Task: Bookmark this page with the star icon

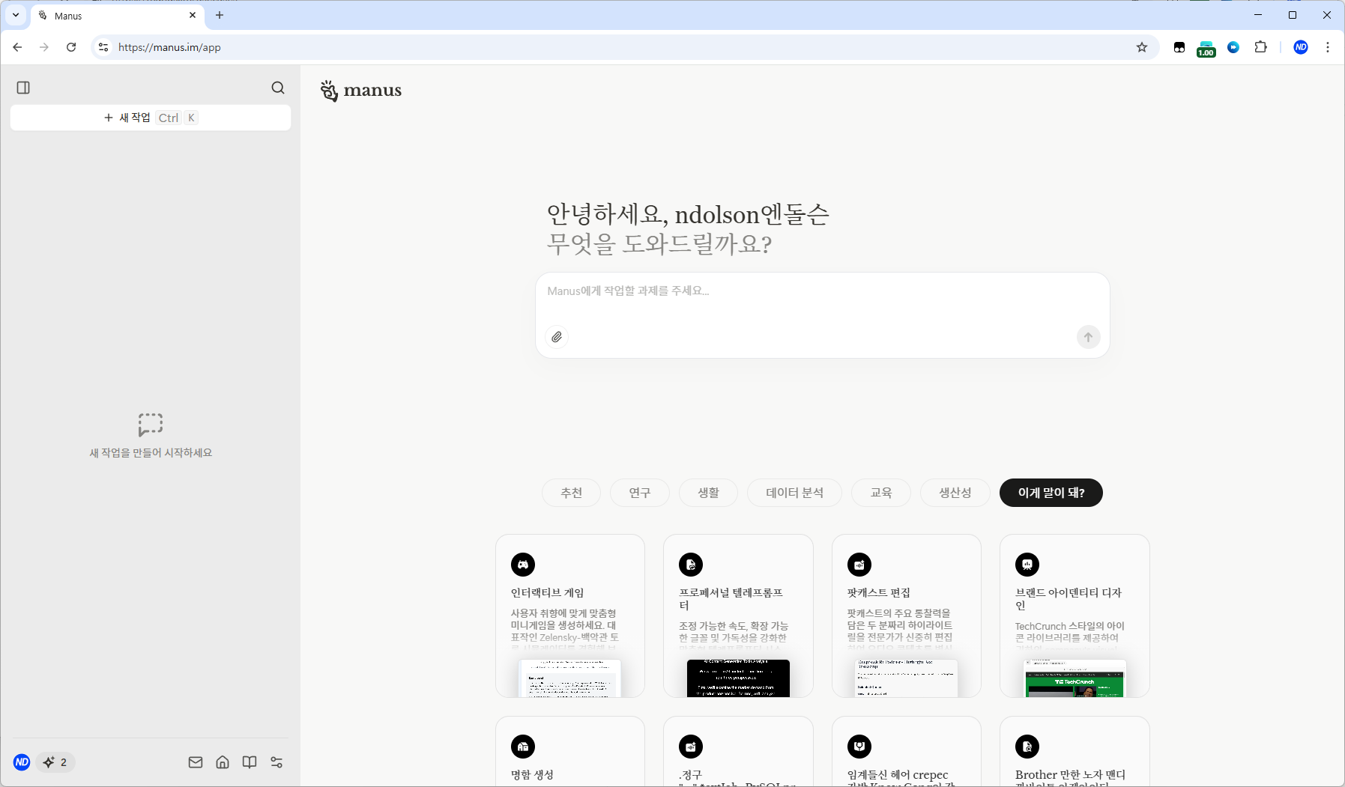Action: click(1142, 47)
